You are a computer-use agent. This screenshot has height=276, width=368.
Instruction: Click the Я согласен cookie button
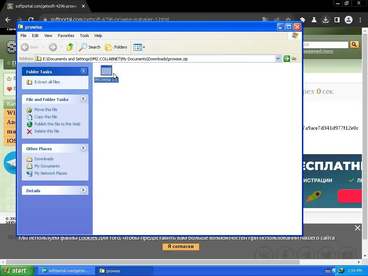(181, 247)
